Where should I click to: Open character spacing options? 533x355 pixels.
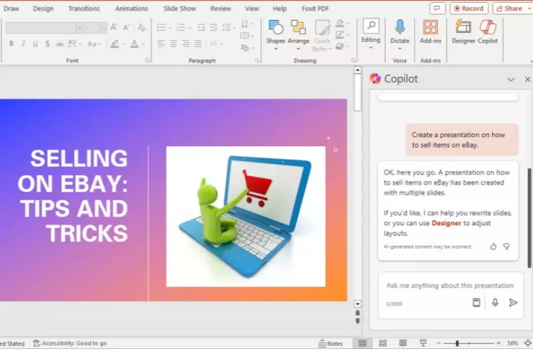coord(75,44)
